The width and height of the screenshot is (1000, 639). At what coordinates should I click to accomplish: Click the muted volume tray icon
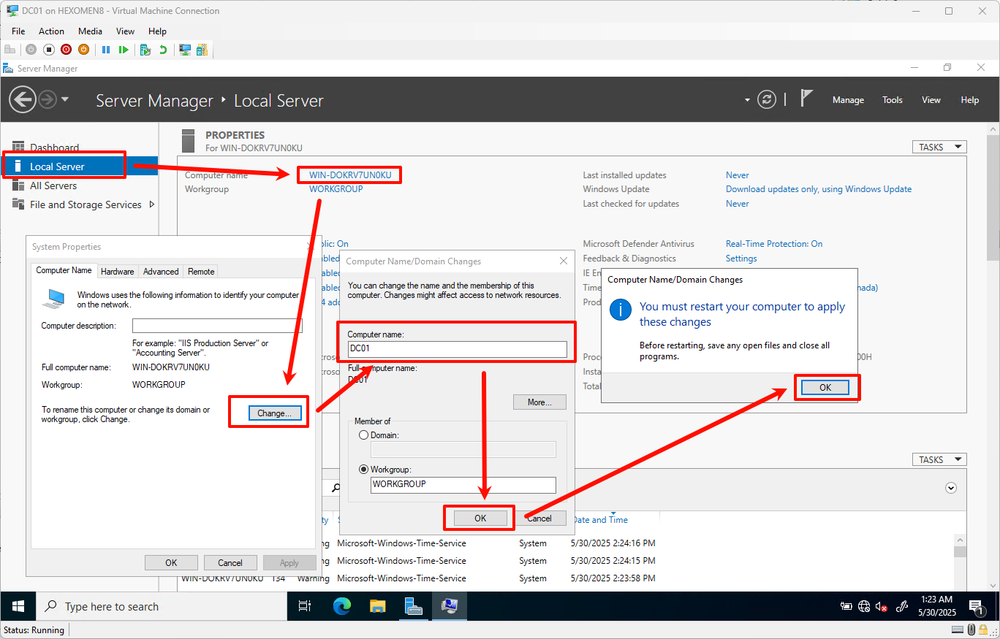(882, 606)
